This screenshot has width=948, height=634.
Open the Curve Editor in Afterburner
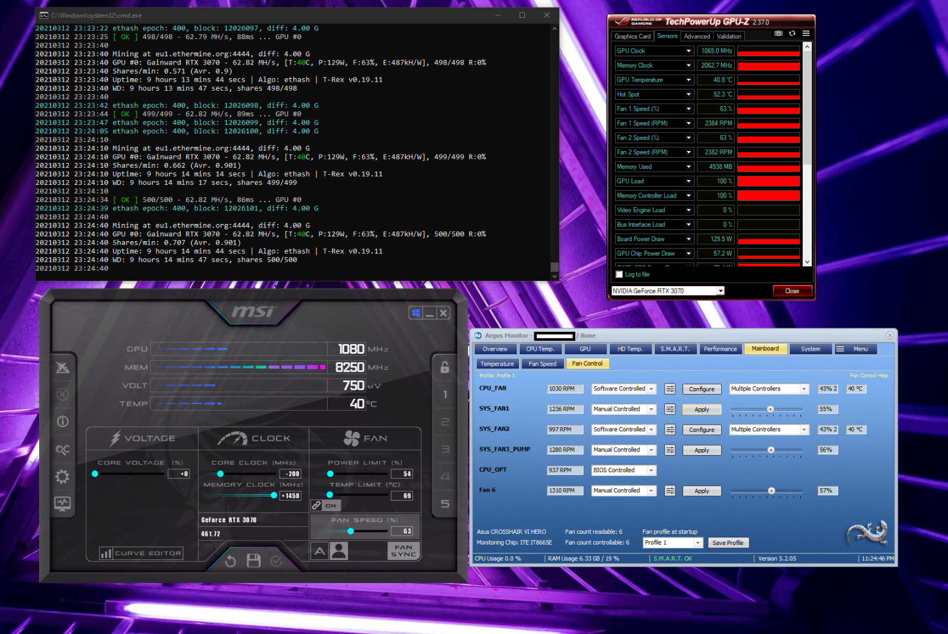141,553
